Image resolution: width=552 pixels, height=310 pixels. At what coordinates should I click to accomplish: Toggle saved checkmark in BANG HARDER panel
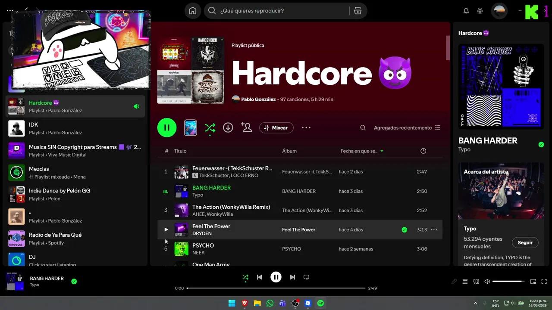pyautogui.click(x=541, y=145)
